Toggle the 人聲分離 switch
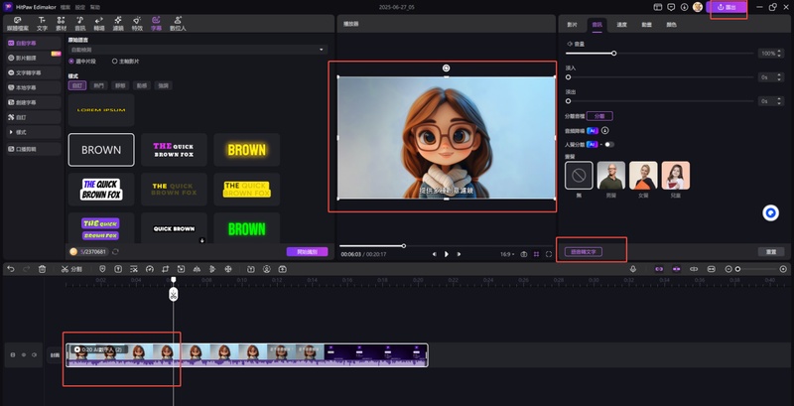Screen dimensions: 794x406 coord(608,144)
